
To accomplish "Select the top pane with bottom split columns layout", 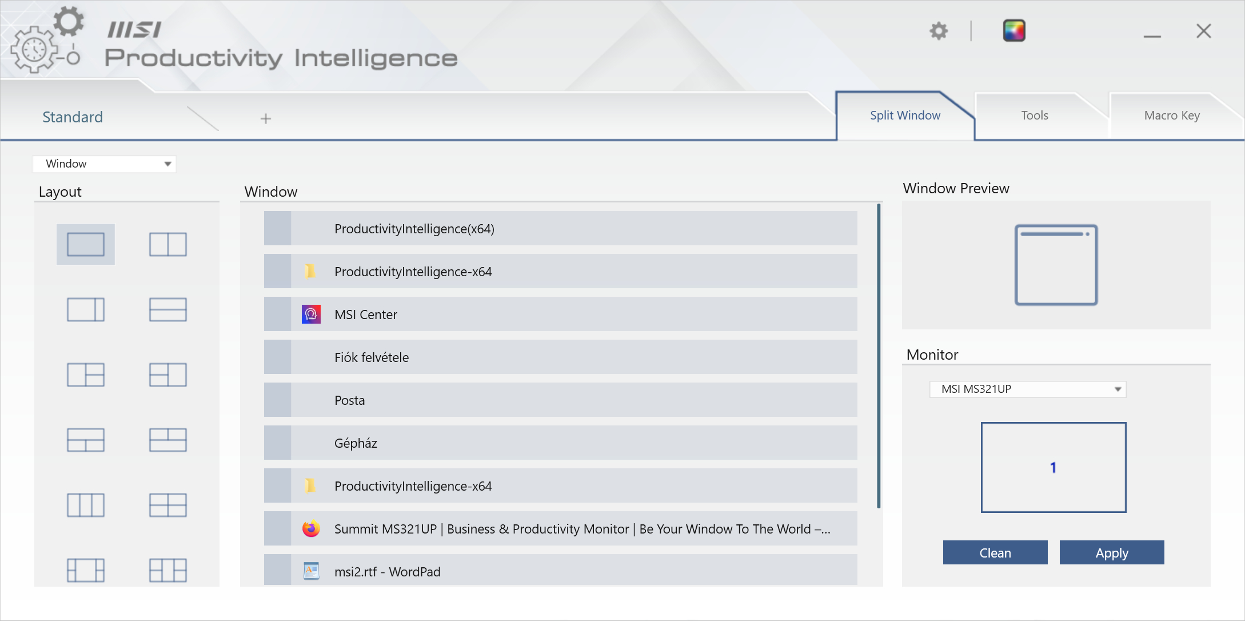I will coord(86,440).
